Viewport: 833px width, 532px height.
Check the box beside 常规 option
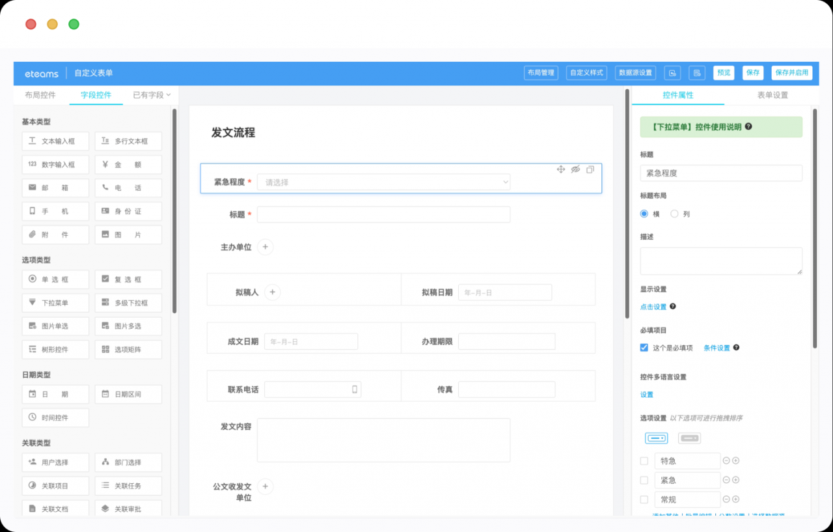(x=644, y=500)
